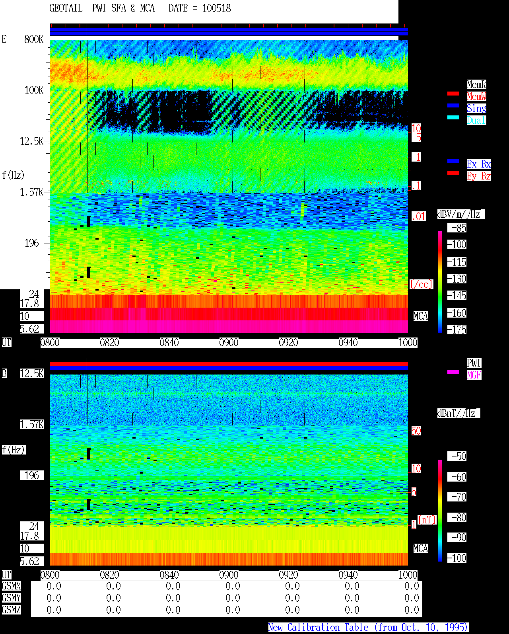Click the GSMX row label
Viewport: 509px width, 634px height.
pos(11,586)
